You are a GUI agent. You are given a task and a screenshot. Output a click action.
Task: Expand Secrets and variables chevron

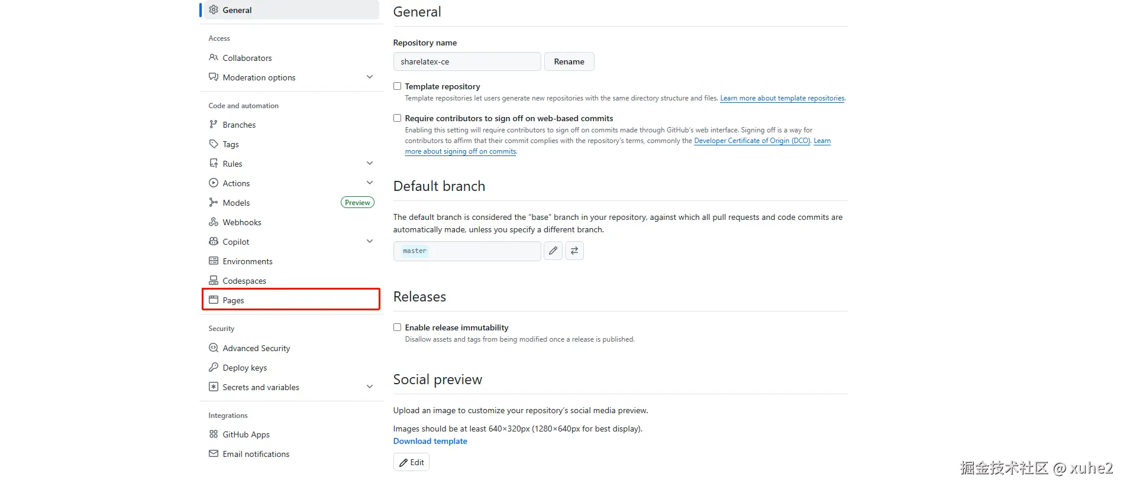pyautogui.click(x=370, y=387)
